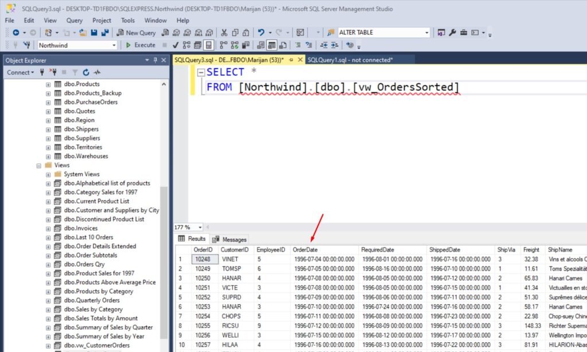
Task: Collapse the Views folder node
Action: click(x=39, y=165)
